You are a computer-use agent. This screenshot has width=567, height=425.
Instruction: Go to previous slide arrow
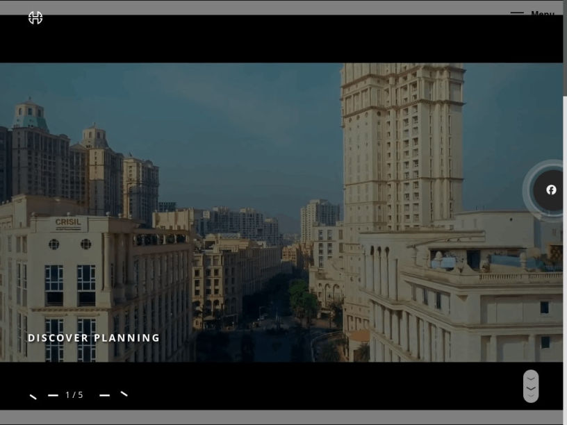tap(33, 396)
